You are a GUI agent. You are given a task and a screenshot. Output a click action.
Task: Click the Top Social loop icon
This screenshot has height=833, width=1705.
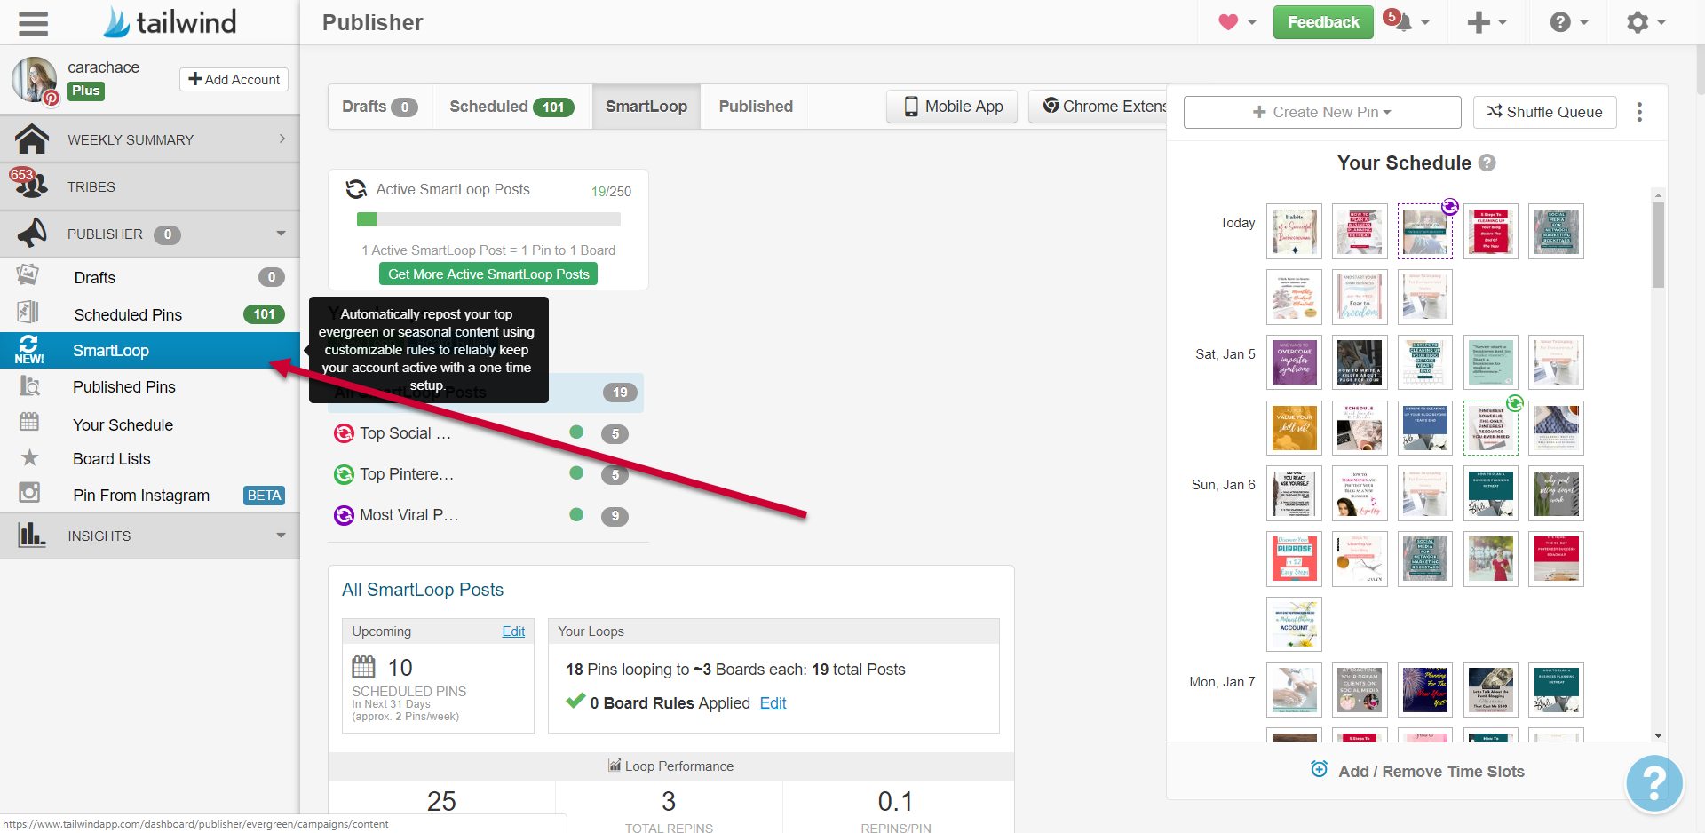click(x=344, y=433)
